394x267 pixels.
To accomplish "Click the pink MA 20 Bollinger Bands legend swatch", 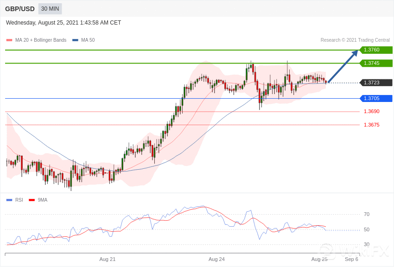I will click(9, 40).
